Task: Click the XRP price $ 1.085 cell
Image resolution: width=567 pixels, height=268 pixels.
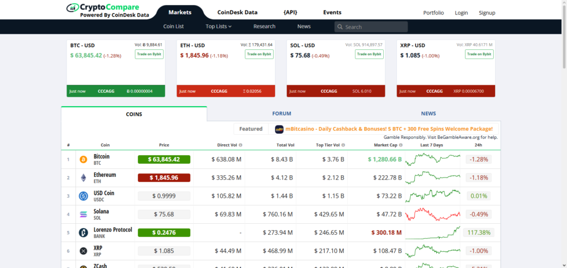Action: click(164, 251)
